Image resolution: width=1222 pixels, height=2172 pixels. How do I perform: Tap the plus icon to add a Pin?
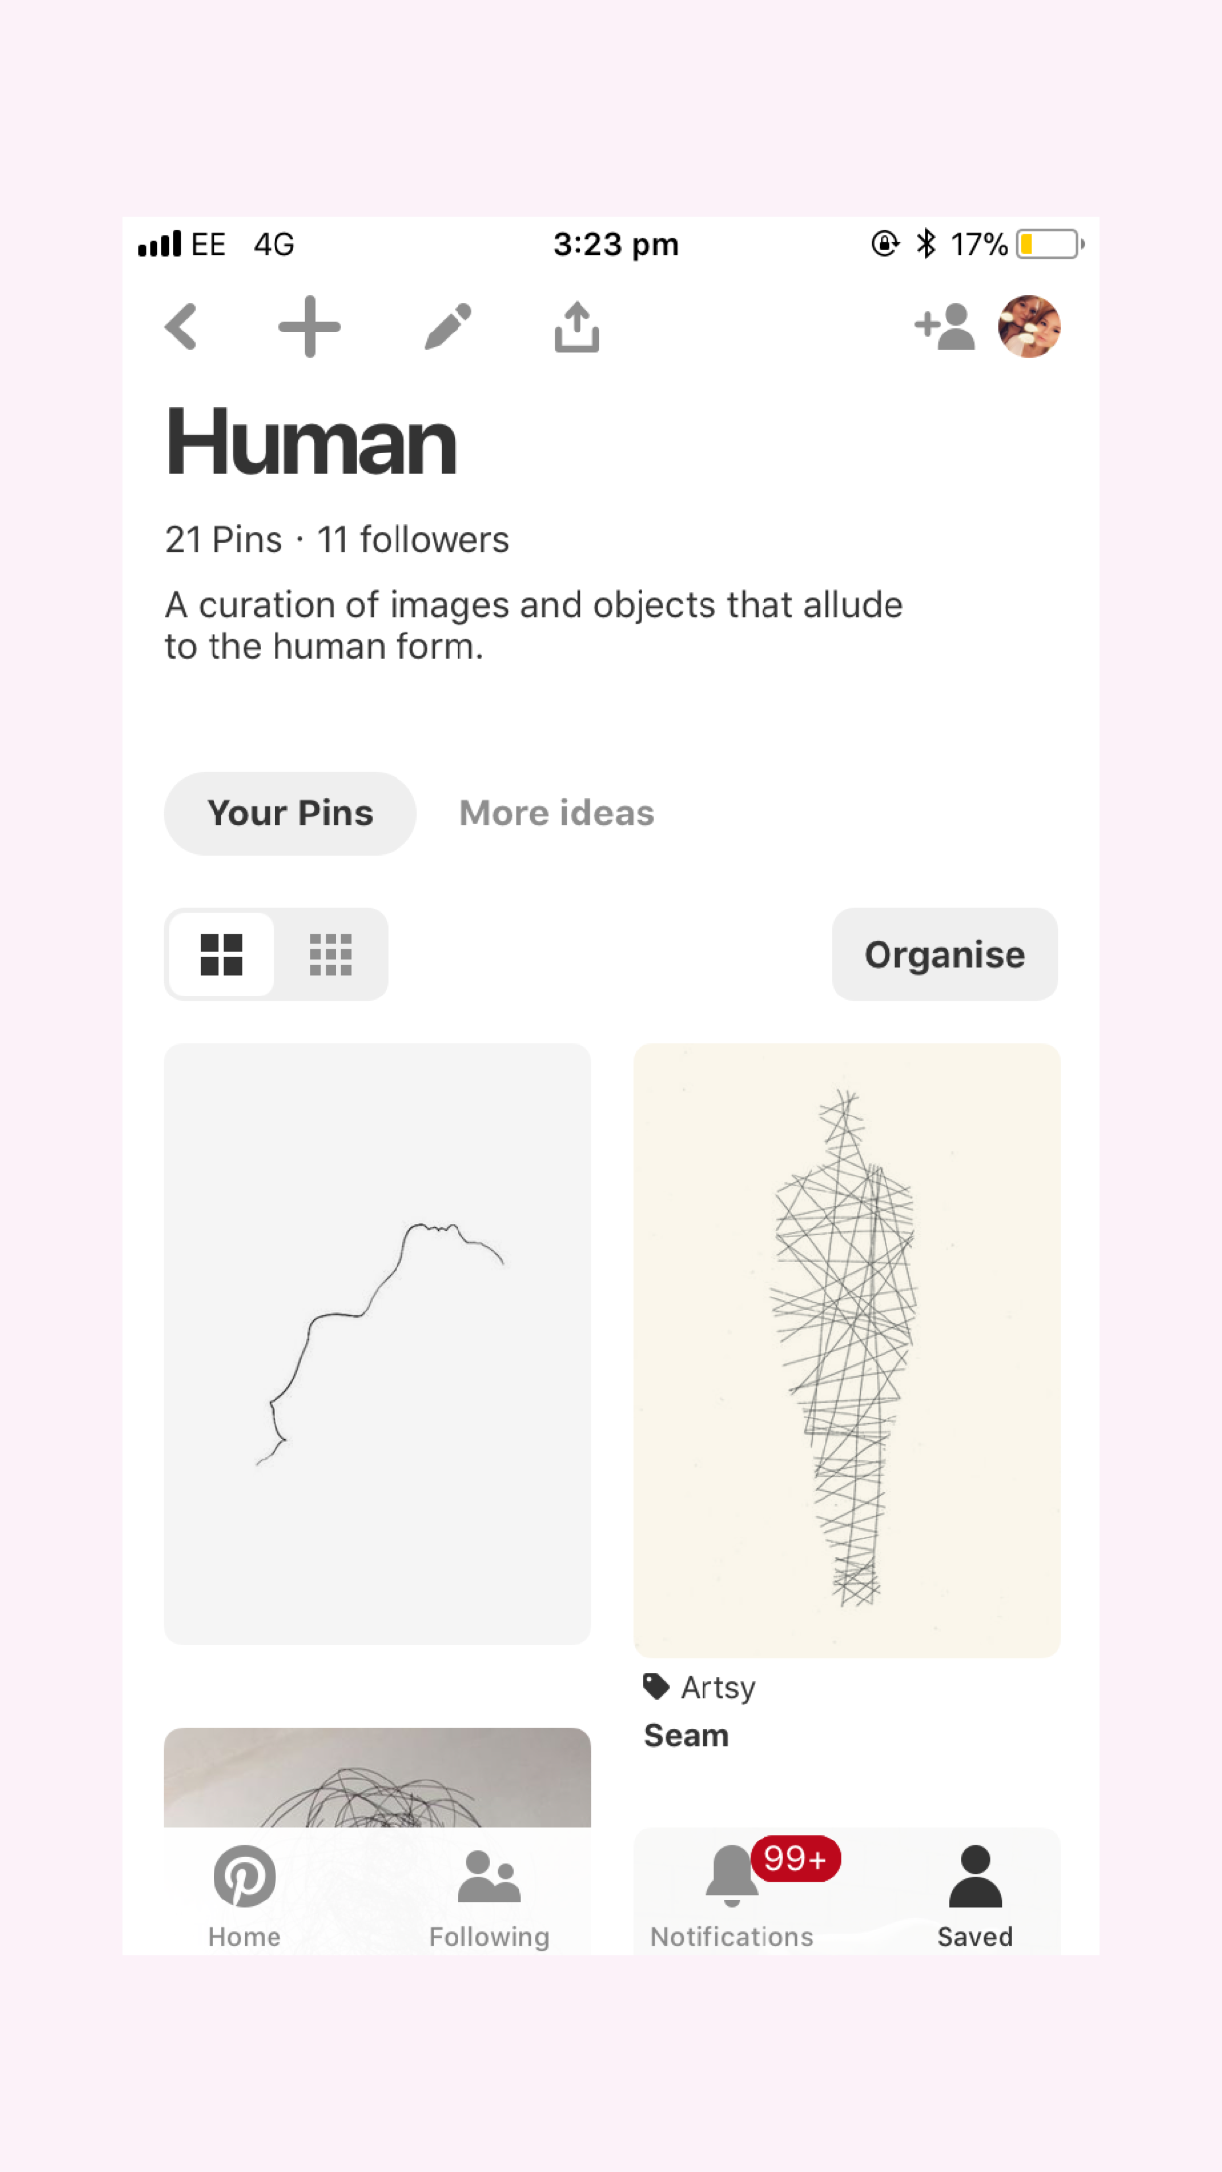pos(310,327)
